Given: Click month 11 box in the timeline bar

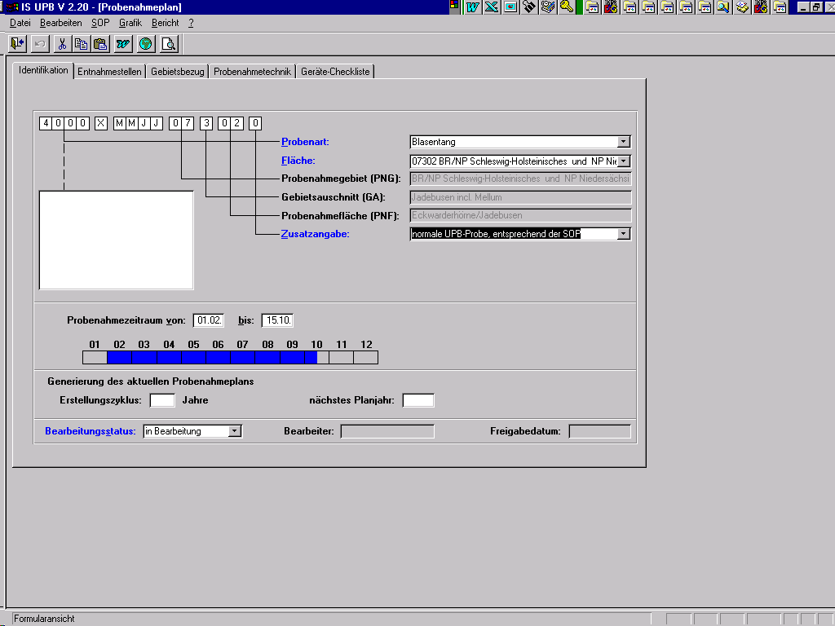Looking at the screenshot, I should point(341,357).
